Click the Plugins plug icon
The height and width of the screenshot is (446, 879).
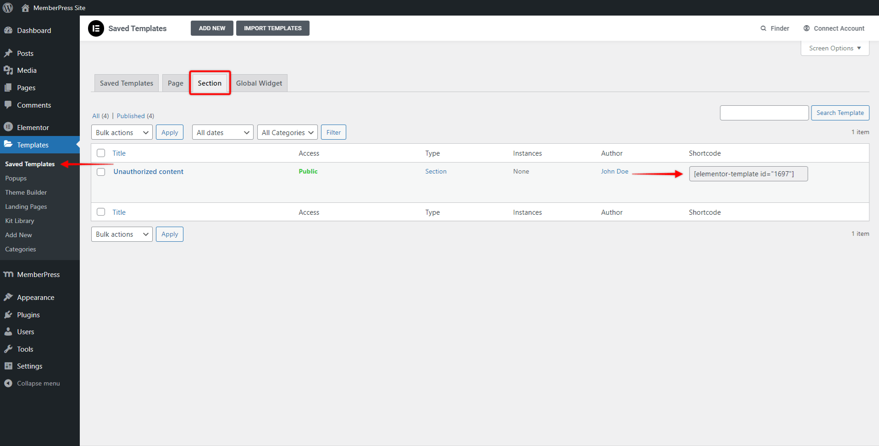coord(8,315)
